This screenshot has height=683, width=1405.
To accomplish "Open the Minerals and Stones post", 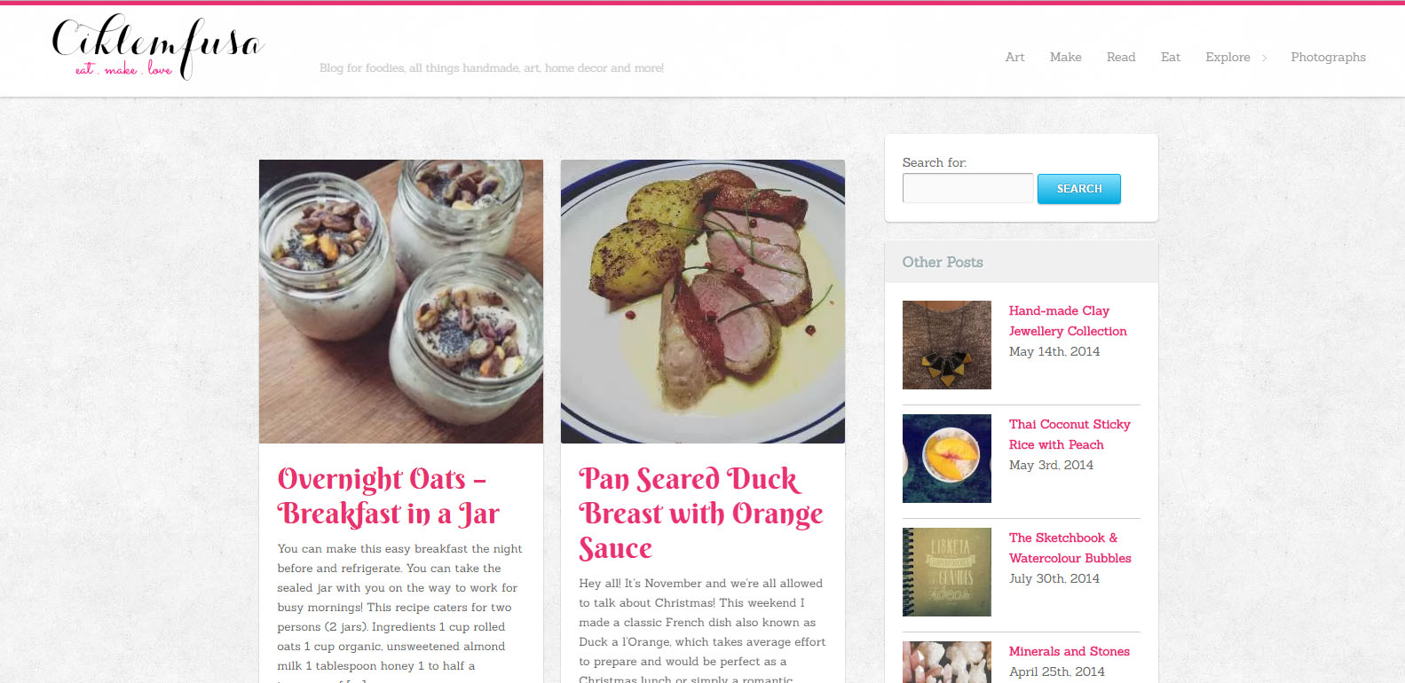I will coord(1070,651).
